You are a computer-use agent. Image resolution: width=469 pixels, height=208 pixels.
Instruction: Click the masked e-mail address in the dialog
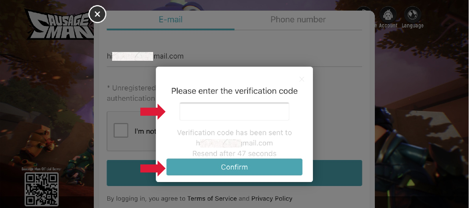coord(234,143)
